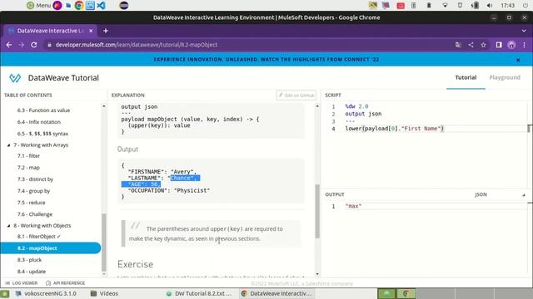Switch to vokoscreenNG 3.1.0 in the taskbar

(x=46, y=293)
